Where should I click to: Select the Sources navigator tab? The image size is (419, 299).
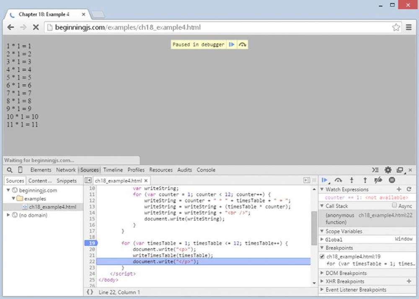pyautogui.click(x=15, y=181)
